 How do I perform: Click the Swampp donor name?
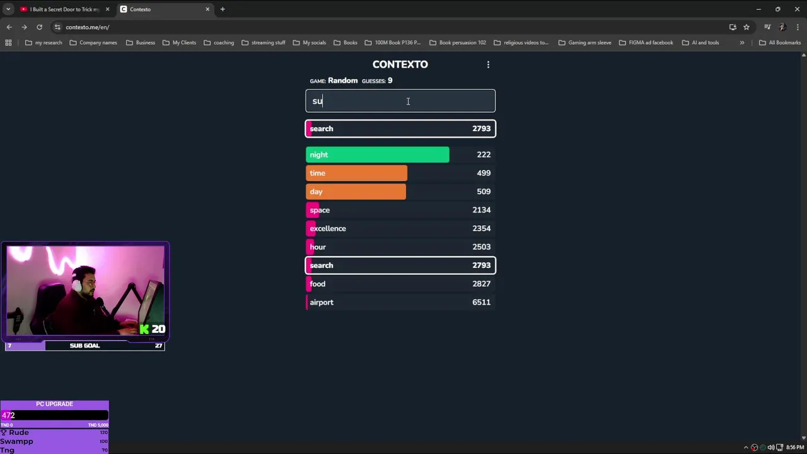[x=16, y=441]
